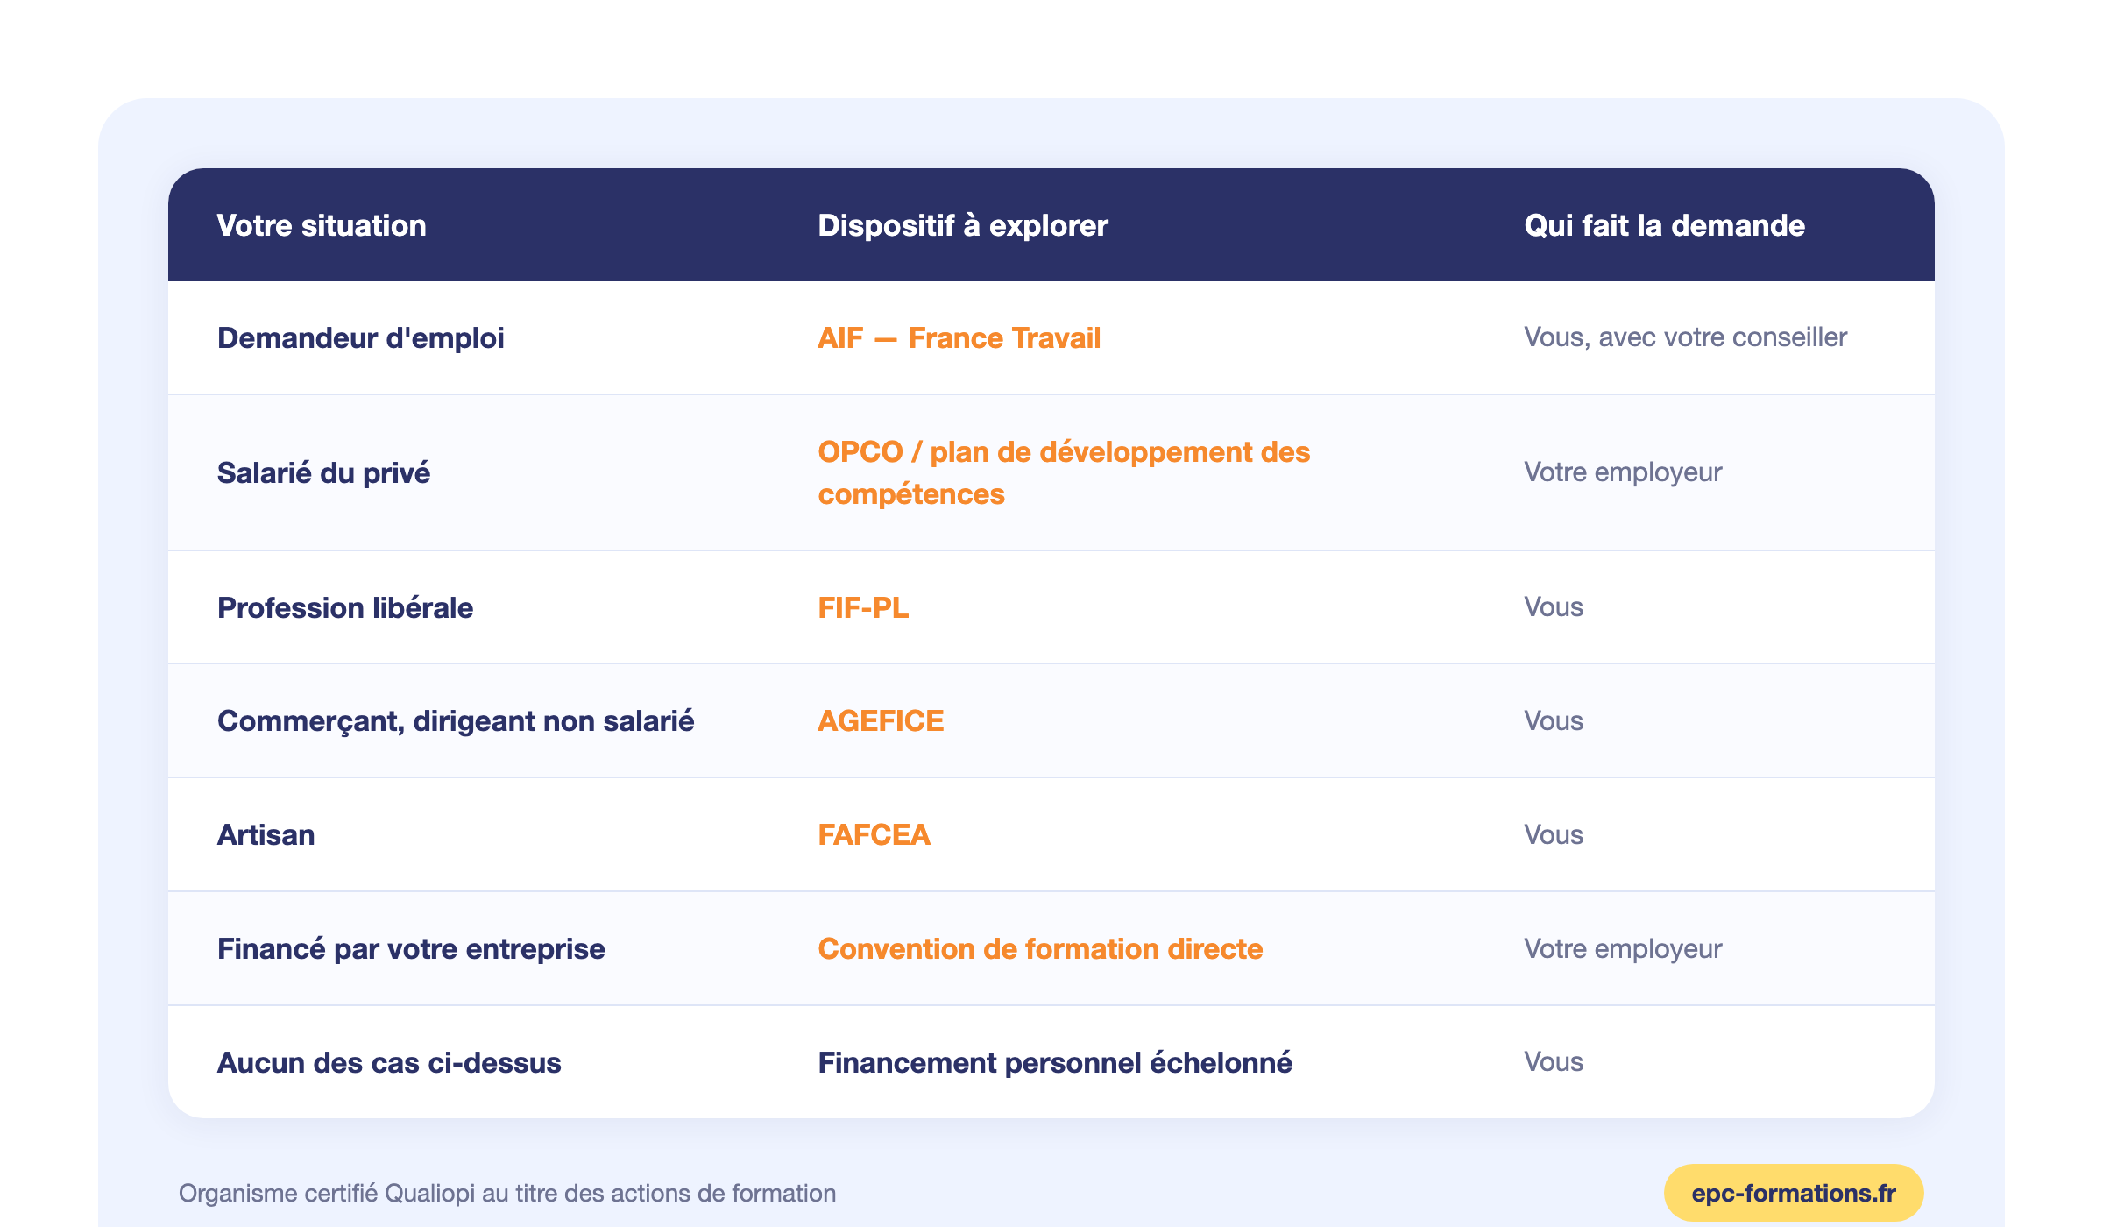The width and height of the screenshot is (2103, 1227).
Task: Select the Demandeur d'emploi row label
Action: pos(361,338)
